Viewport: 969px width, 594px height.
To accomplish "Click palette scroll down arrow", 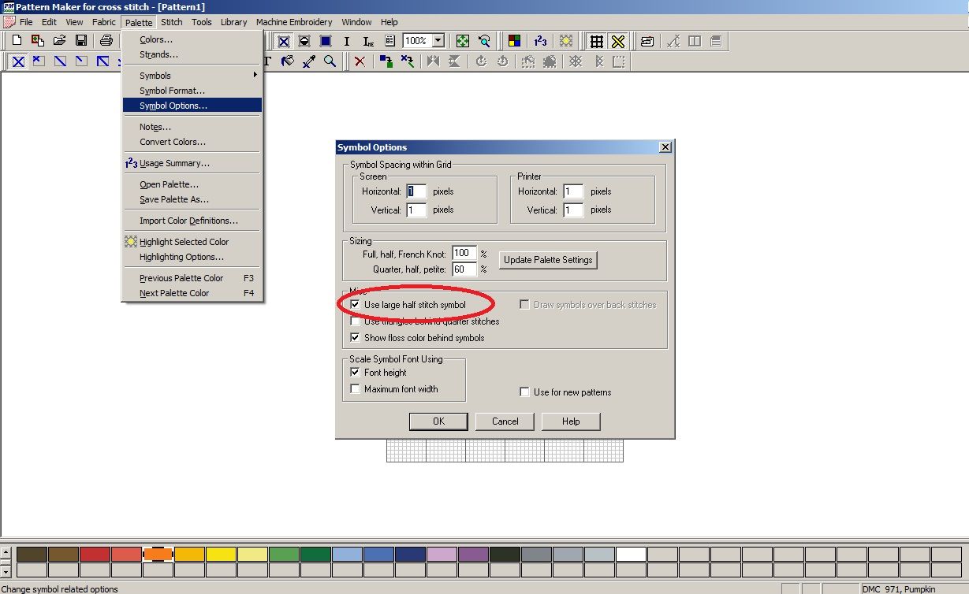I will pos(6,570).
